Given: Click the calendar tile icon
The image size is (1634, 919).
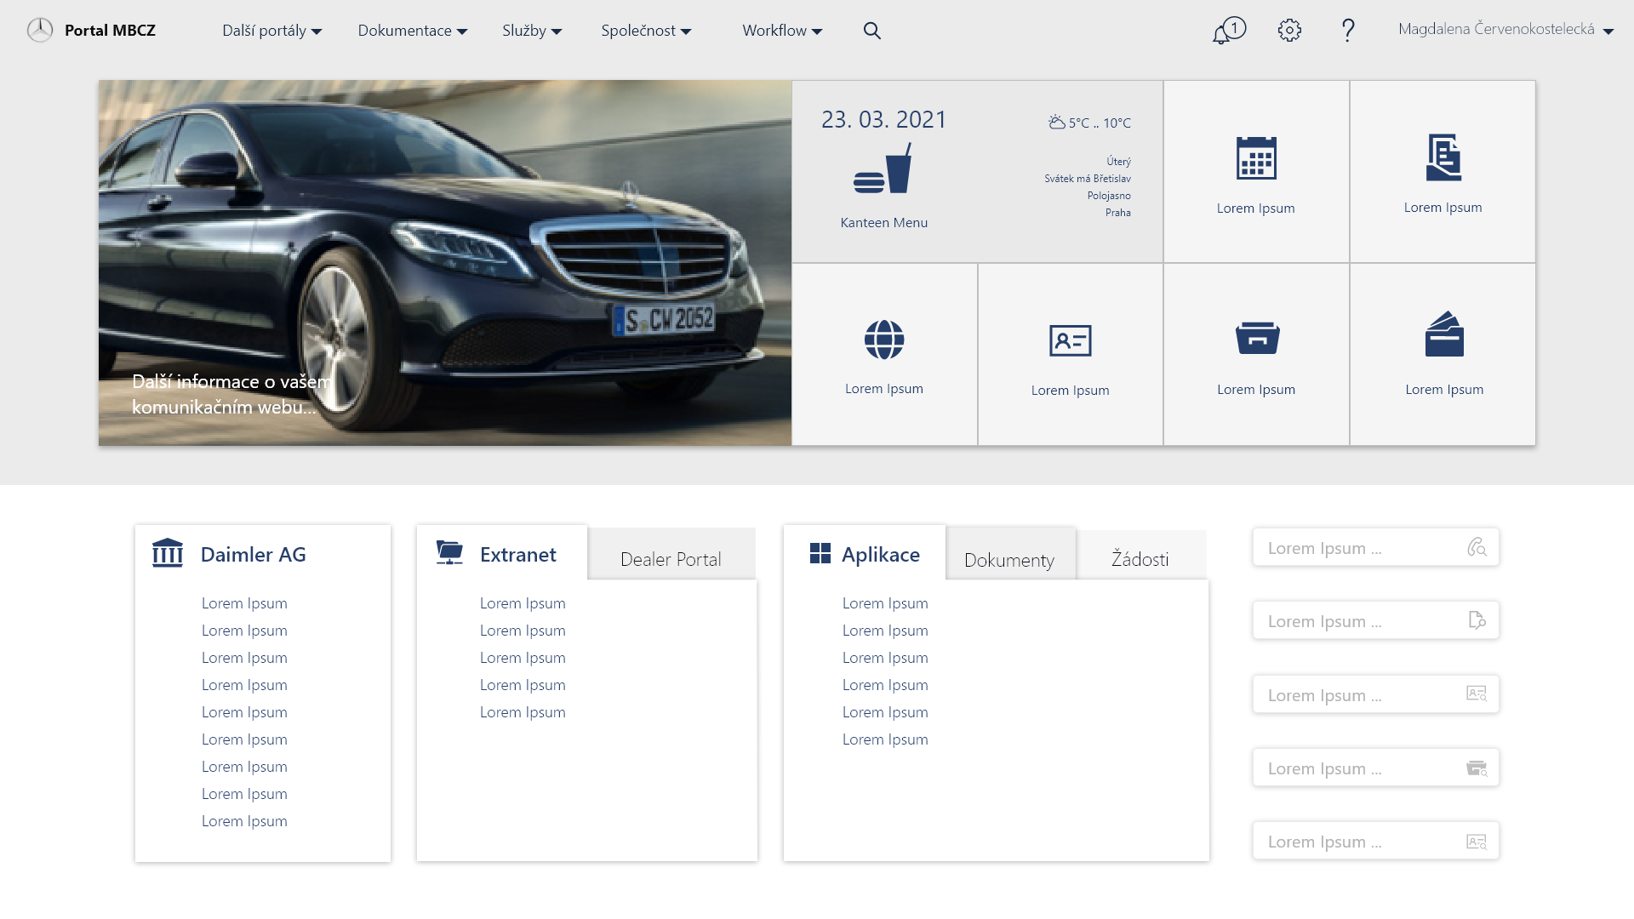Looking at the screenshot, I should click(x=1256, y=158).
